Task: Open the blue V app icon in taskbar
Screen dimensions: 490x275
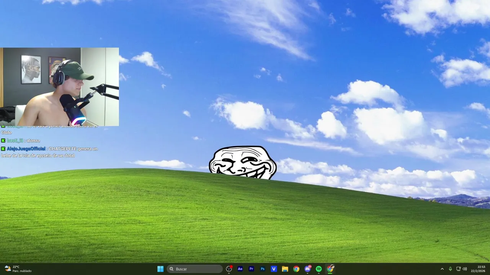Action: pos(274,269)
